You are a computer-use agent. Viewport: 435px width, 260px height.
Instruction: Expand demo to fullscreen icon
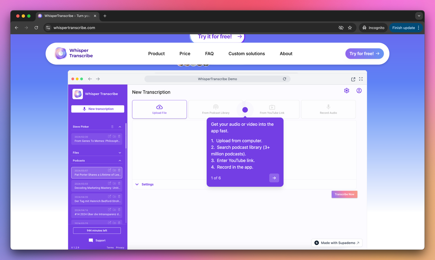[x=361, y=79]
